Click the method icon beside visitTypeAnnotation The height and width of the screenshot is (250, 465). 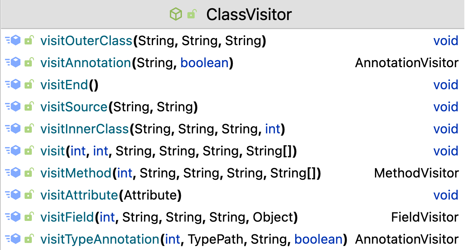13,239
